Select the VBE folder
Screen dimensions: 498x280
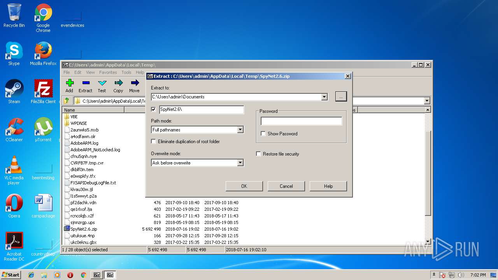click(x=74, y=117)
